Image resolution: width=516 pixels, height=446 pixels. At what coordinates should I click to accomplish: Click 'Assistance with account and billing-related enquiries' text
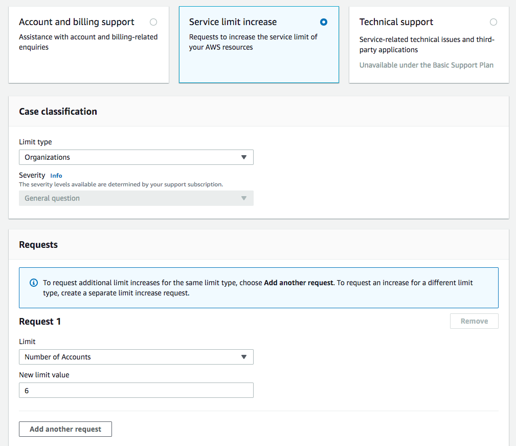88,42
